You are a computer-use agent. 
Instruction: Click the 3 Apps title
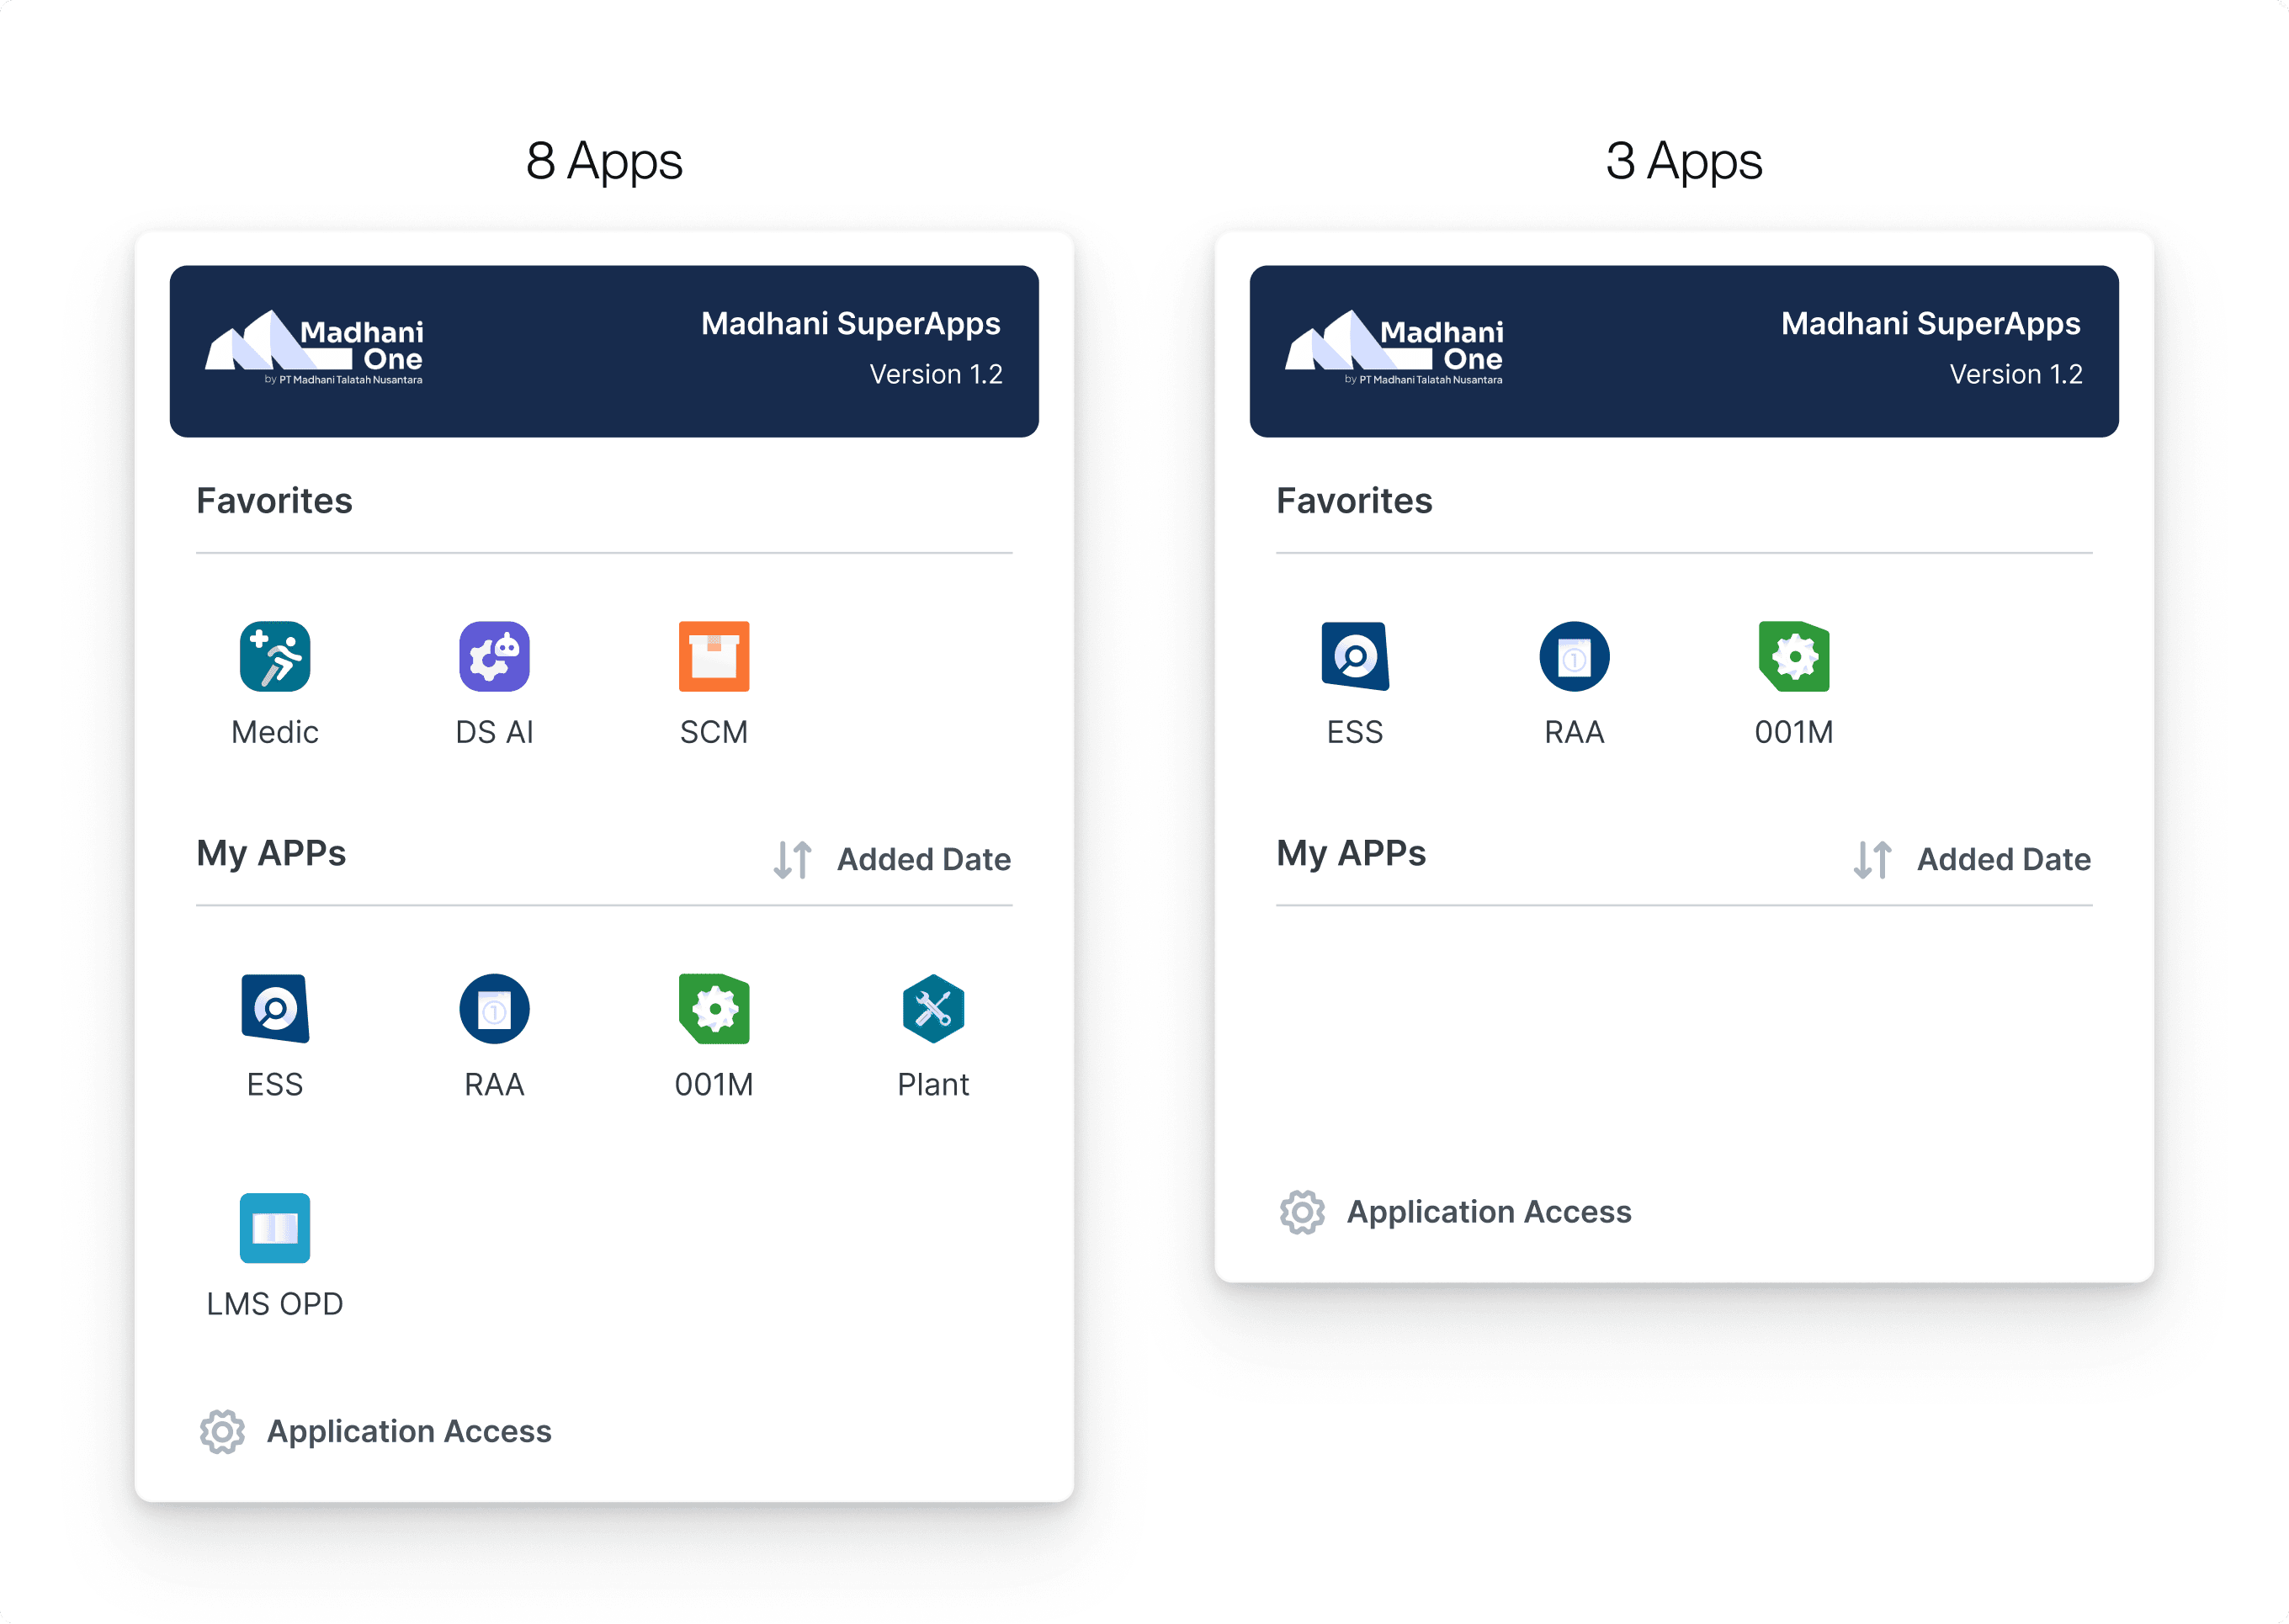point(1684,161)
